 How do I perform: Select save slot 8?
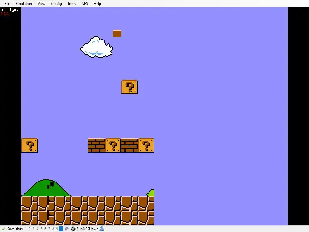[53, 229]
